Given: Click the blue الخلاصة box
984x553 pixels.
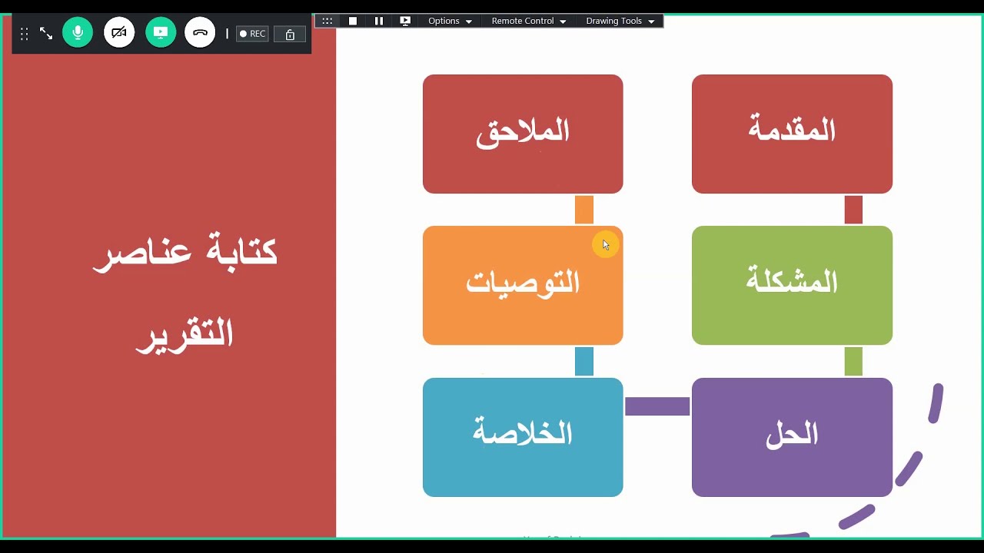Looking at the screenshot, I should [523, 437].
